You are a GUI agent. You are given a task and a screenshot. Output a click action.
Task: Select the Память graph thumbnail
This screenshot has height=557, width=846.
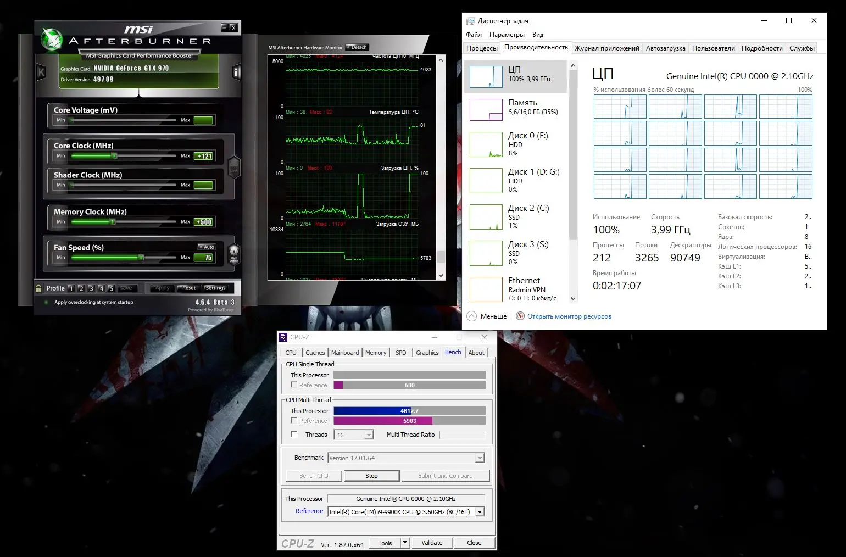(486, 110)
